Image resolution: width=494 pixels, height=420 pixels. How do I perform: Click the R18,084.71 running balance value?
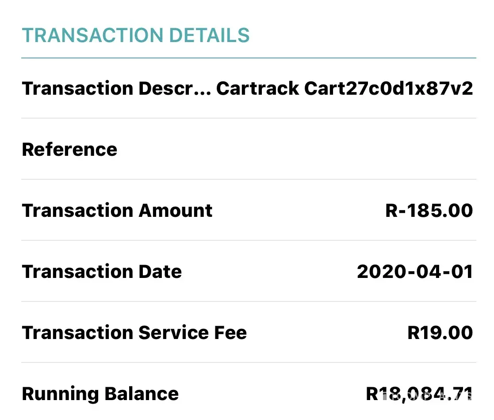point(419,394)
